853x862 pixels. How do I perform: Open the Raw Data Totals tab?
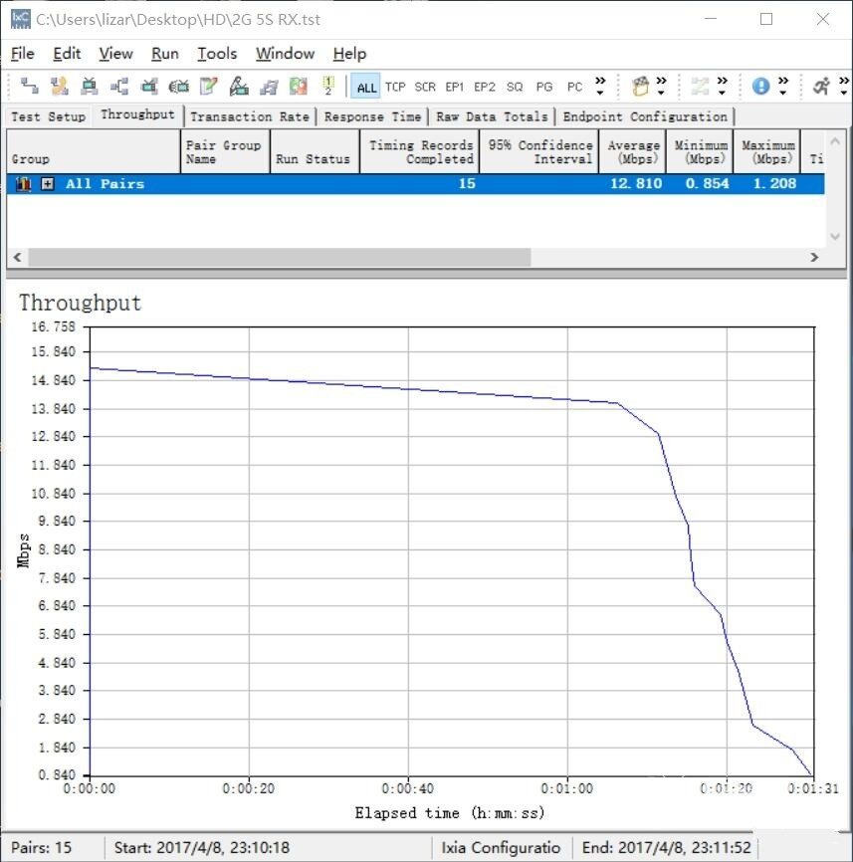pyautogui.click(x=492, y=116)
